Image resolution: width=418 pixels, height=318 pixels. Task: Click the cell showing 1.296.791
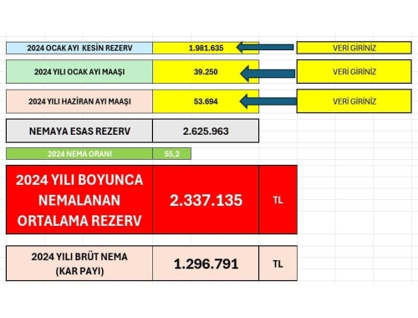pos(206,264)
